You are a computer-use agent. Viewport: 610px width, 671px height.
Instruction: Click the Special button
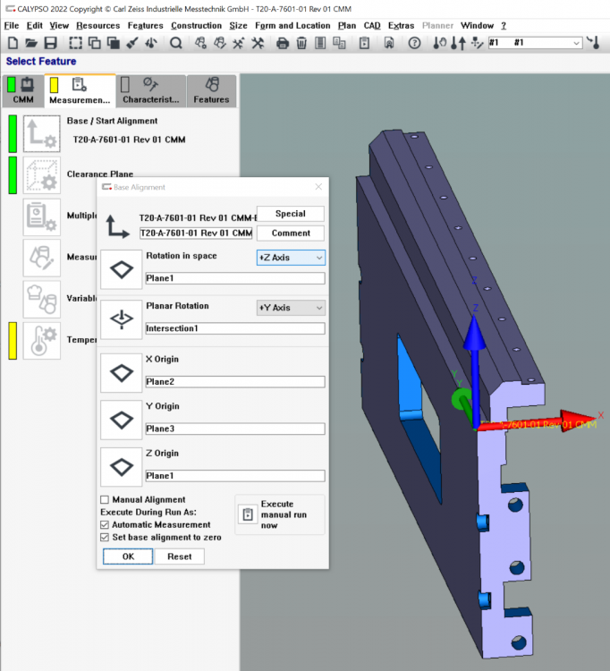tap(291, 214)
